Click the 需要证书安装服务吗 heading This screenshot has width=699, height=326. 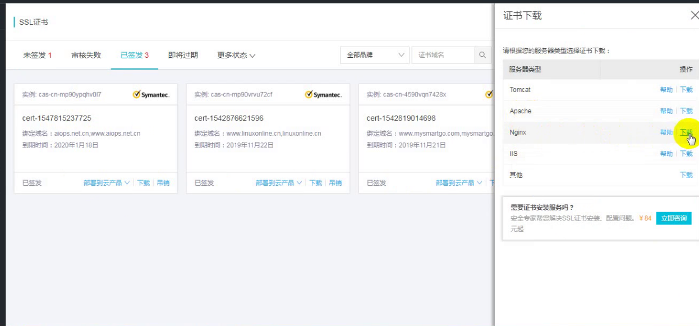click(x=542, y=207)
